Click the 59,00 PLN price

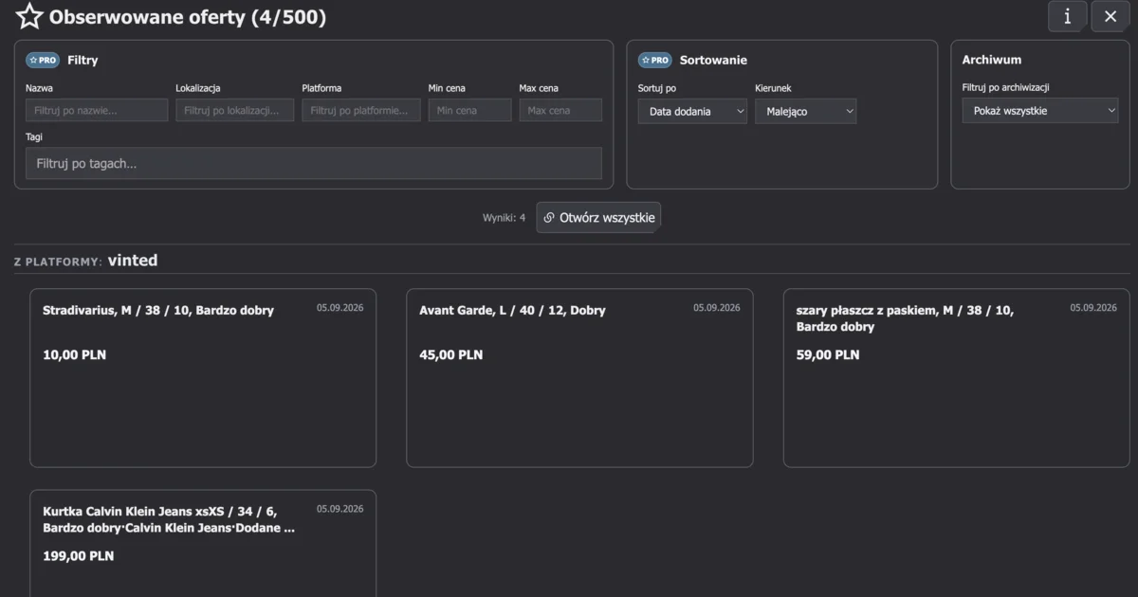[x=828, y=355]
